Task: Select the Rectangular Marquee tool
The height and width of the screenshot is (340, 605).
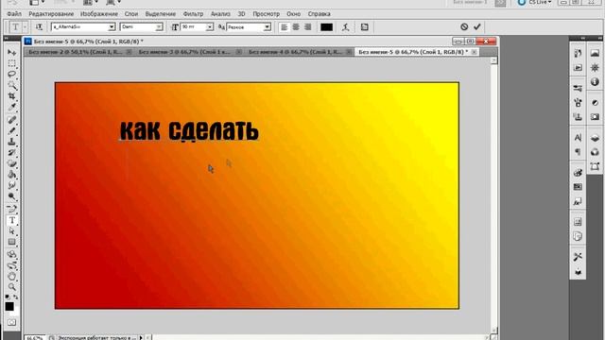Action: pyautogui.click(x=12, y=63)
